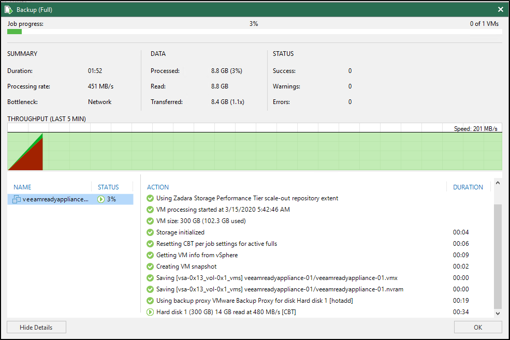Click running icon for Hard disk 1 row
This screenshot has height=340, width=510.
coord(150,312)
